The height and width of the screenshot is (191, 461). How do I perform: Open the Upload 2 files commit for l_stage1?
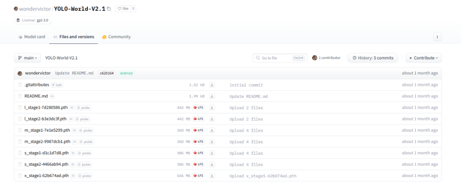246,108
